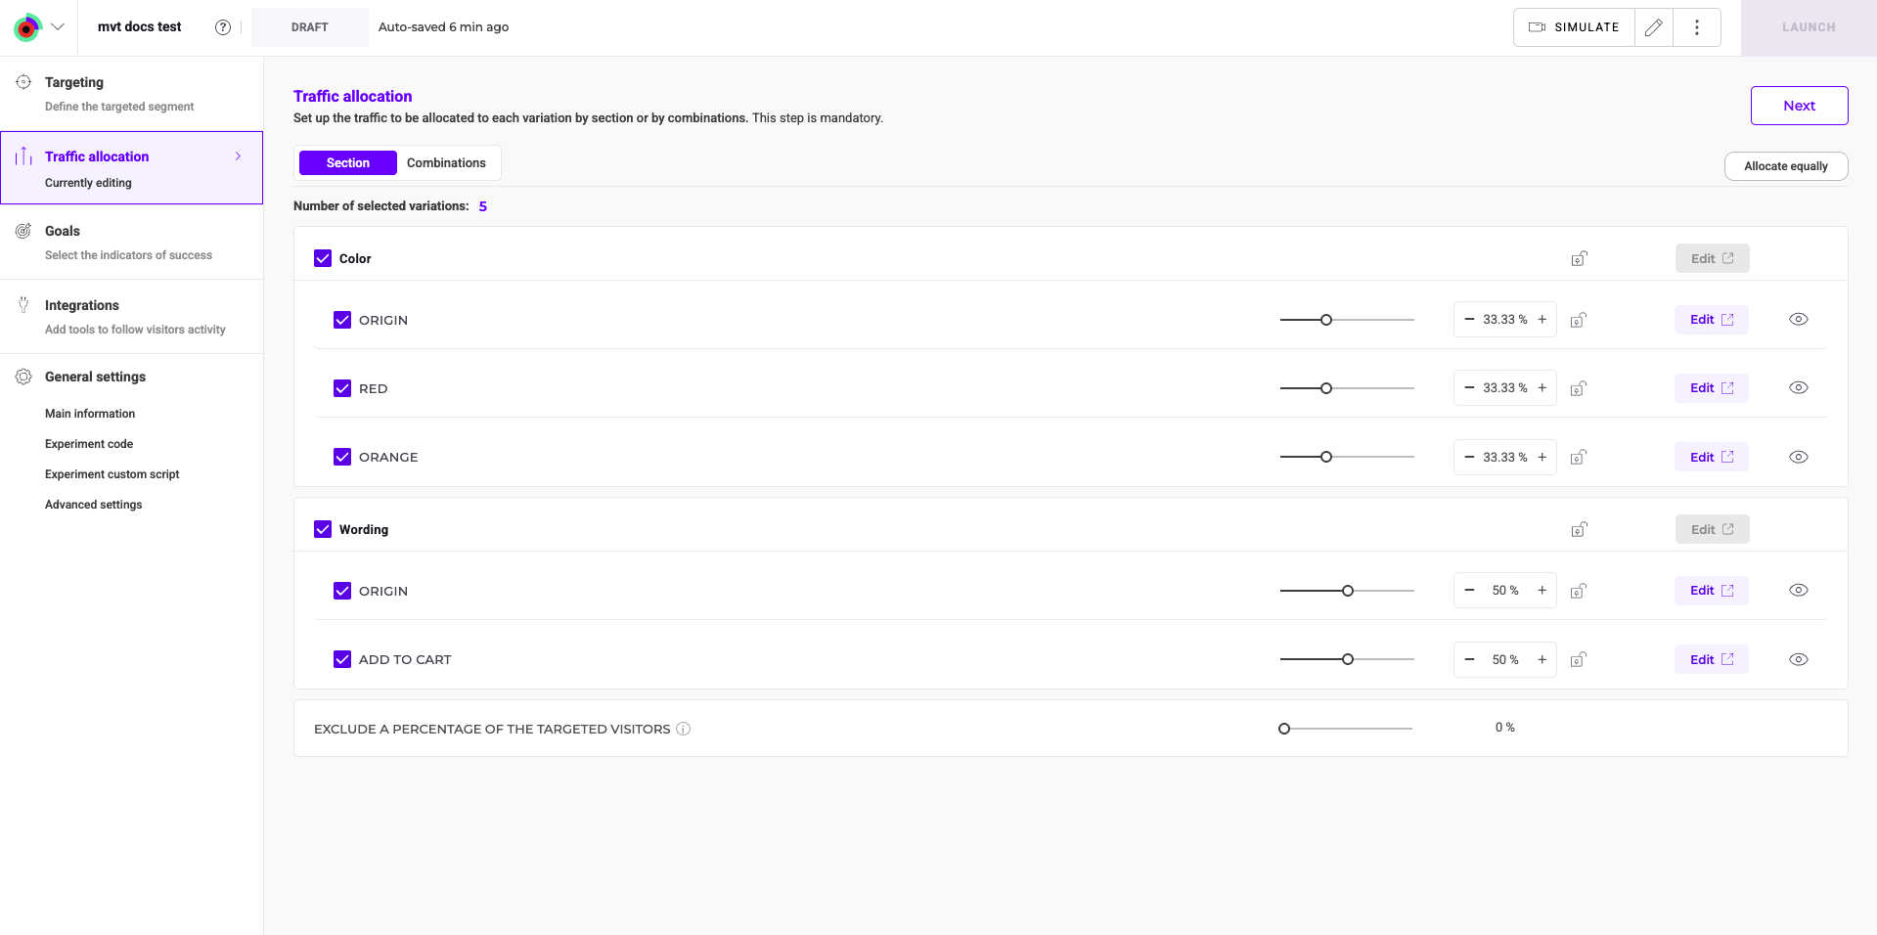Click the pencil edit icon in top bar
Screen dimensions: 1877x935
coord(1653,27)
